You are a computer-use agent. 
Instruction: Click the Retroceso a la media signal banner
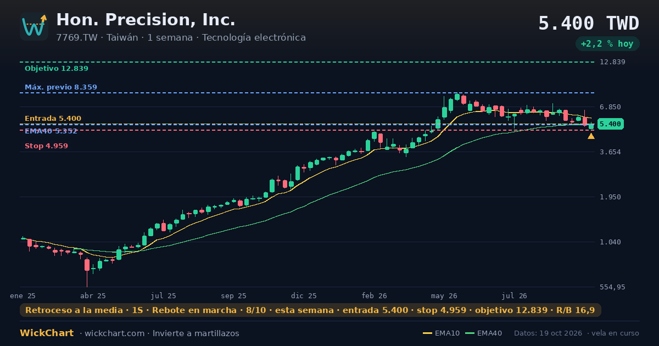point(310,310)
